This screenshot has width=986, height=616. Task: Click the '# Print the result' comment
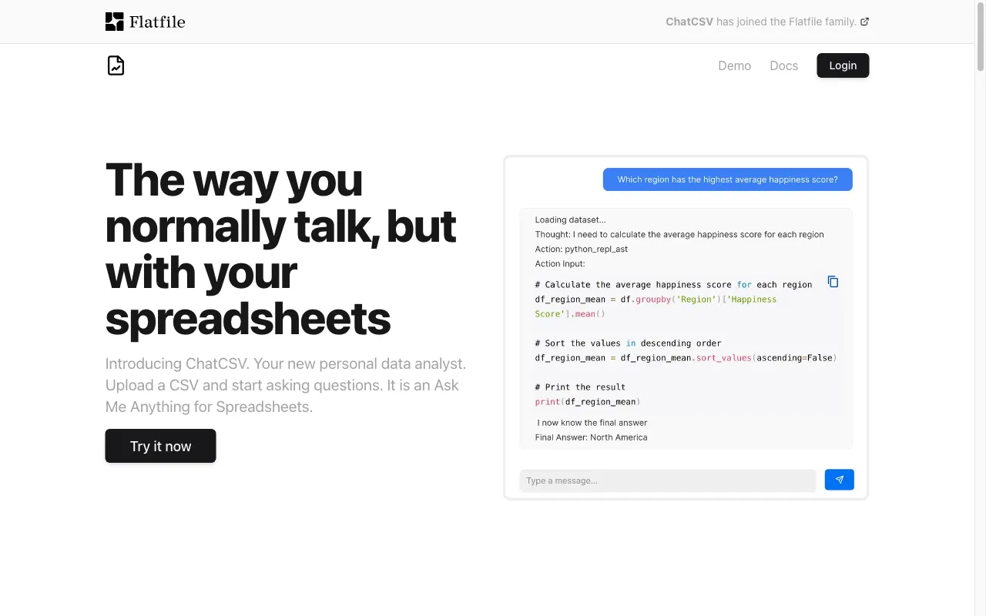click(x=580, y=387)
